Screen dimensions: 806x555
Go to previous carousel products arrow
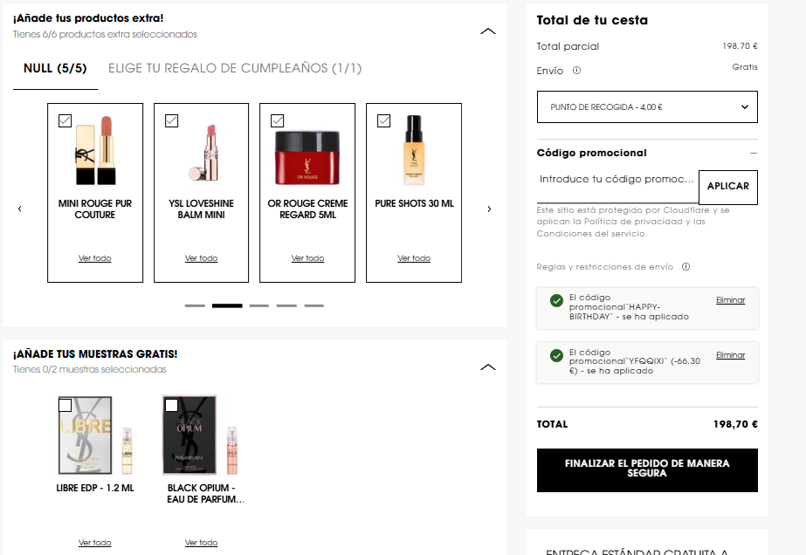click(x=19, y=209)
